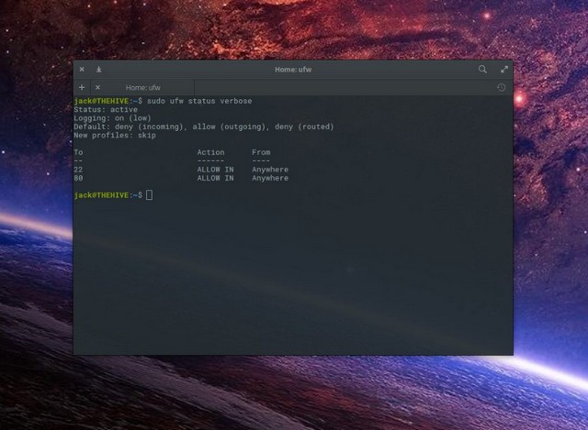Add a new terminal tab with plus
The width and height of the screenshot is (588, 430).
pyautogui.click(x=82, y=87)
